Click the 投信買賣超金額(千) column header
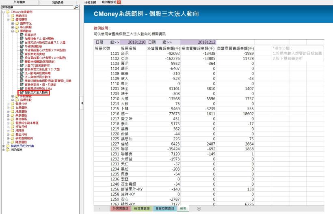This screenshot has height=214, width=333. [x=198, y=48]
